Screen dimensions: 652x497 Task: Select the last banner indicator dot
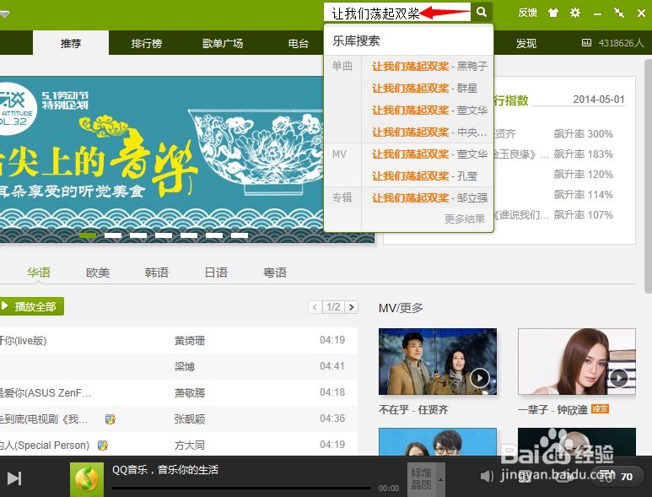coord(240,235)
